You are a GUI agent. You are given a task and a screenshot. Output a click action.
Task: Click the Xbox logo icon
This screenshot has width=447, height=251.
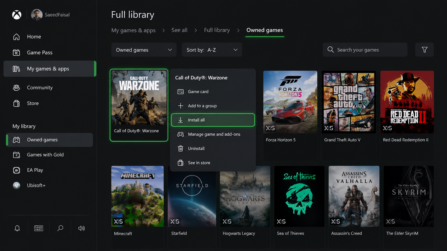click(17, 15)
